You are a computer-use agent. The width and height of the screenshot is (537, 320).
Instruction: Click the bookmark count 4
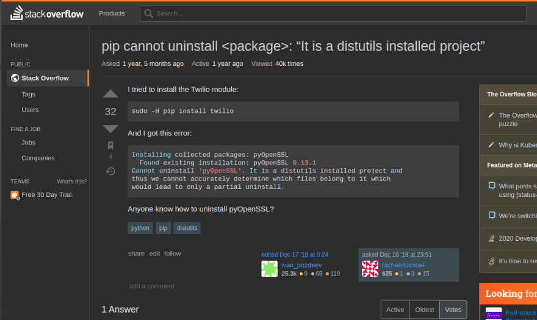[x=110, y=157]
